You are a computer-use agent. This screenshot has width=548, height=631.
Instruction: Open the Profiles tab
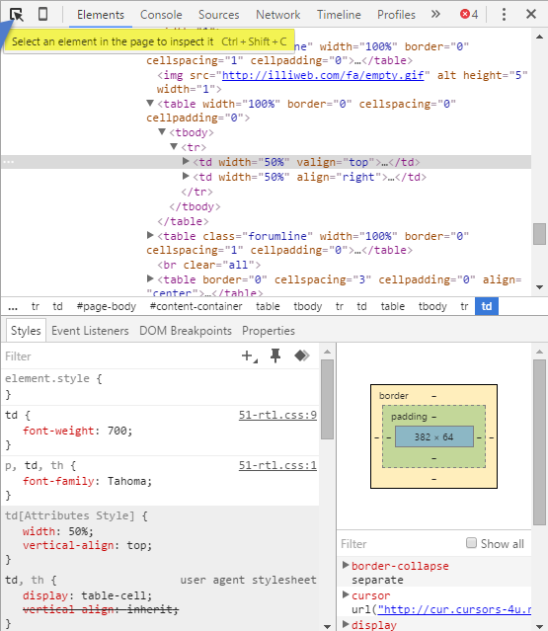396,15
